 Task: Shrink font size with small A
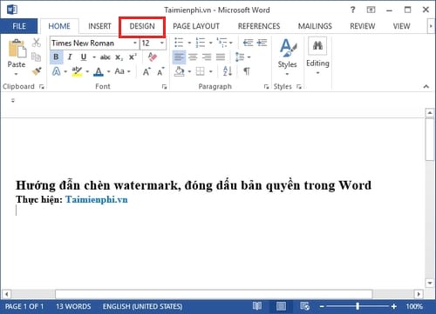160,71
